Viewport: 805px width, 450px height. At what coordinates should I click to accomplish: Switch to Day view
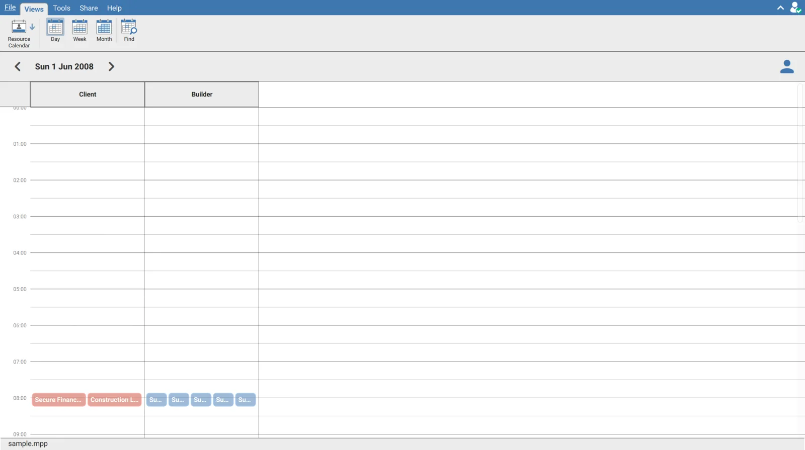[55, 30]
